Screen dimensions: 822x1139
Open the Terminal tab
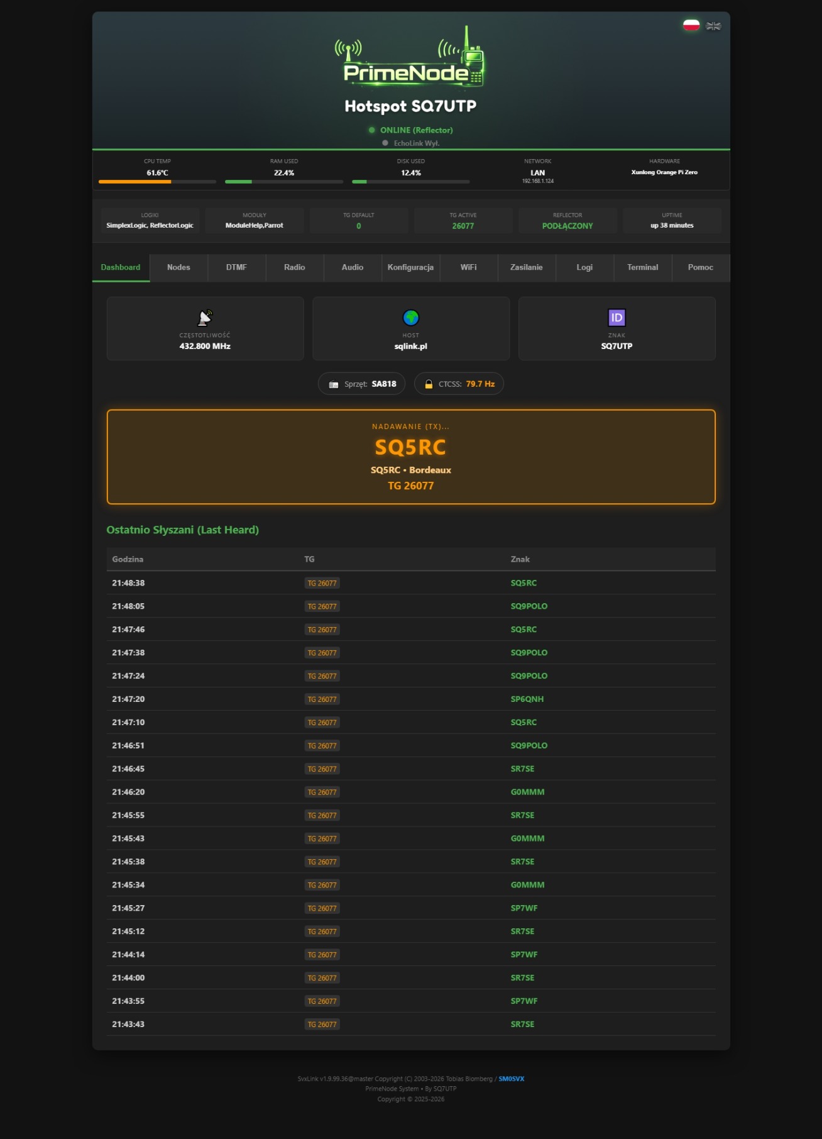[643, 267]
